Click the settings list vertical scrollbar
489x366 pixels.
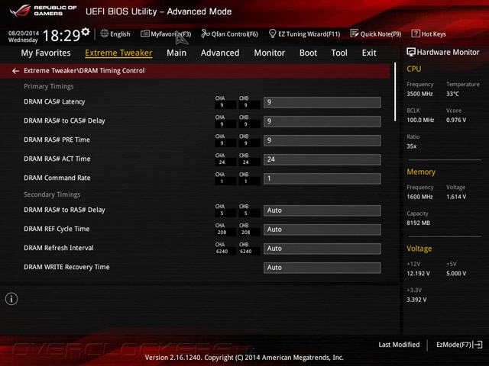coord(395,91)
